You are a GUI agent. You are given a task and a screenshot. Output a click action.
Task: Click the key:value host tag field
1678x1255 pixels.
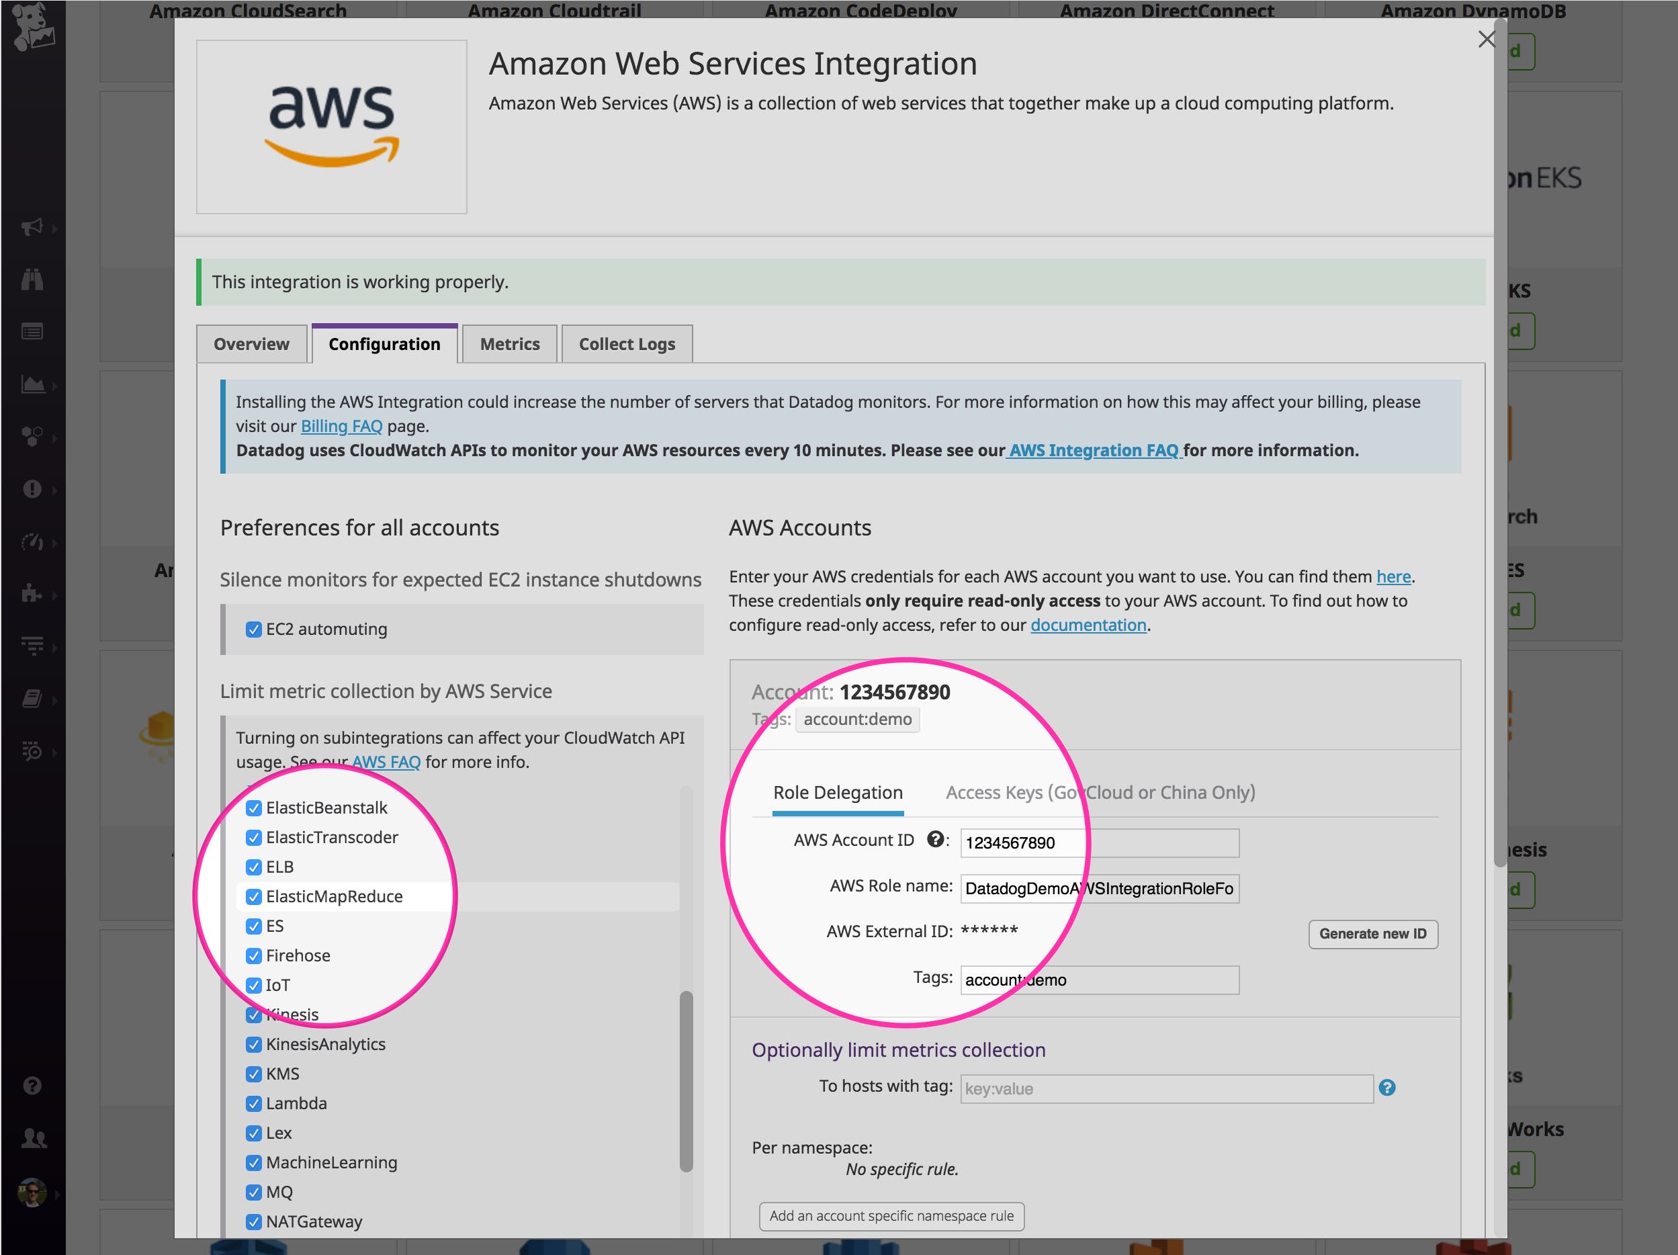point(1166,1089)
